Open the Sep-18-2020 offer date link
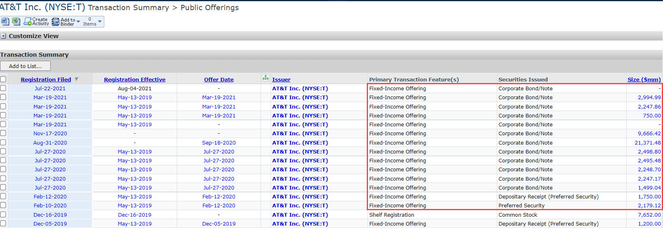 tap(219, 143)
